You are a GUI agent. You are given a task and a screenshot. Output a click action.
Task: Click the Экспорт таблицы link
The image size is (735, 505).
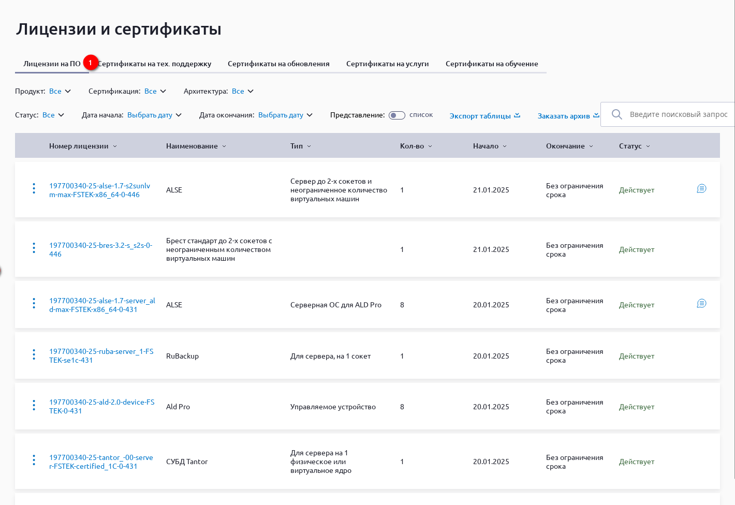[484, 116]
